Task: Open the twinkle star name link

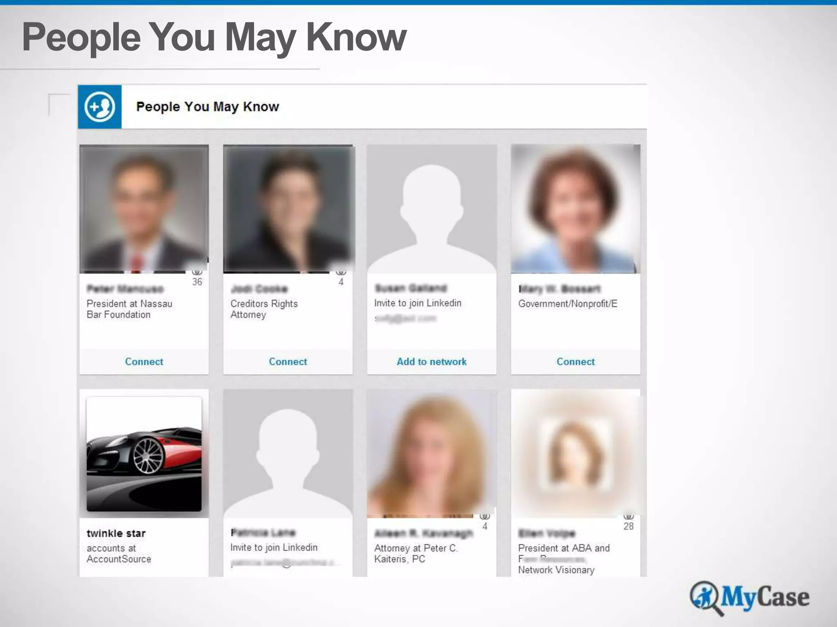Action: pos(116,534)
